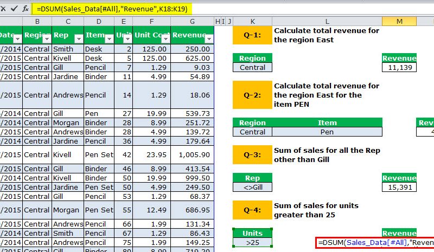Select cell with revenue 999.50
Screen dimensions: 434x252
tap(193, 178)
